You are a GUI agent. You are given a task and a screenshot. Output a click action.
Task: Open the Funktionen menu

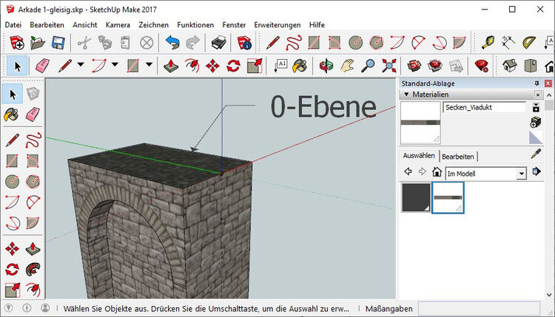click(195, 24)
